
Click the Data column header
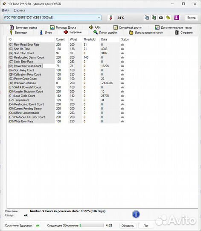click(110, 39)
